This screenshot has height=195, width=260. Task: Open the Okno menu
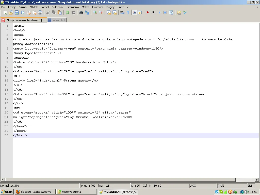click(x=121, y=7)
